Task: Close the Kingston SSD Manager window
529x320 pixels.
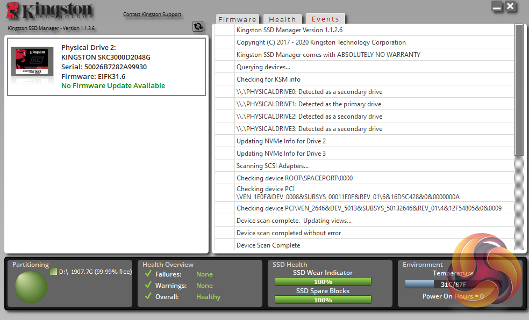Action: [510, 6]
